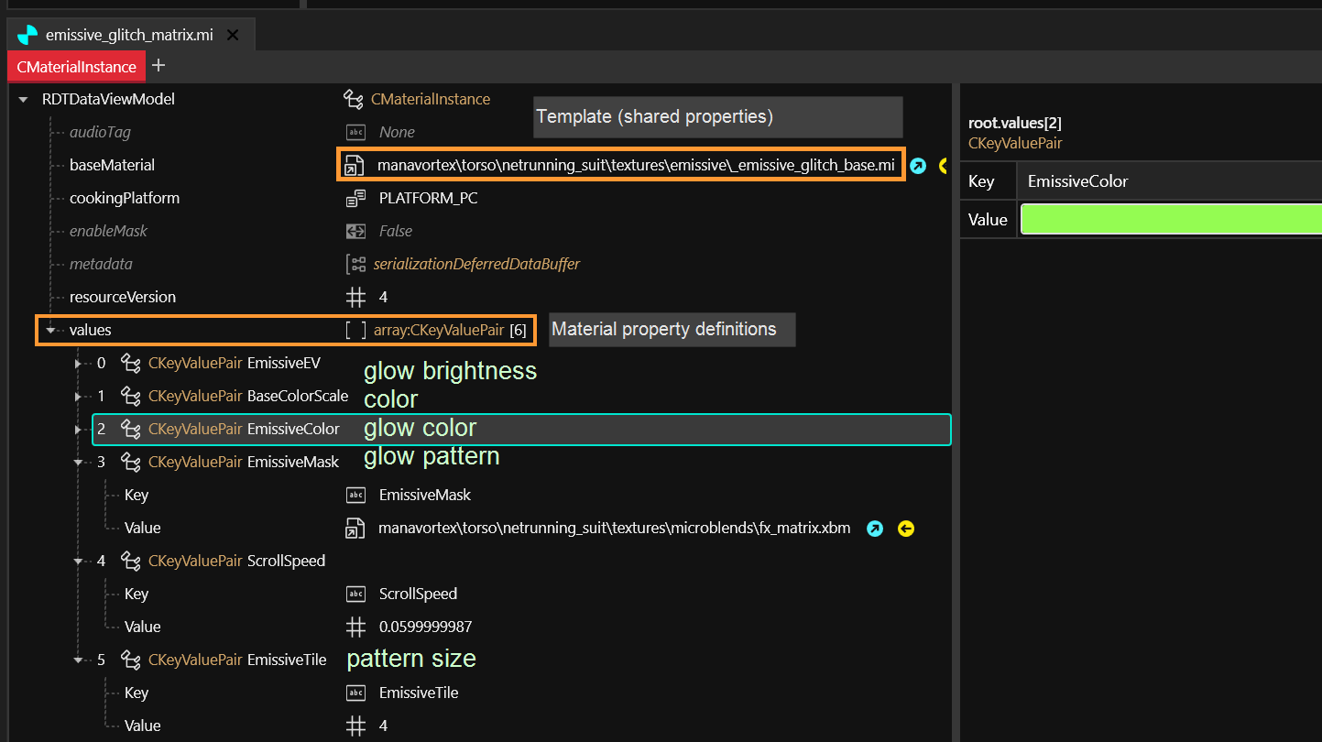
Task: Collapse the EmissiveMask entry
Action: tap(79, 463)
